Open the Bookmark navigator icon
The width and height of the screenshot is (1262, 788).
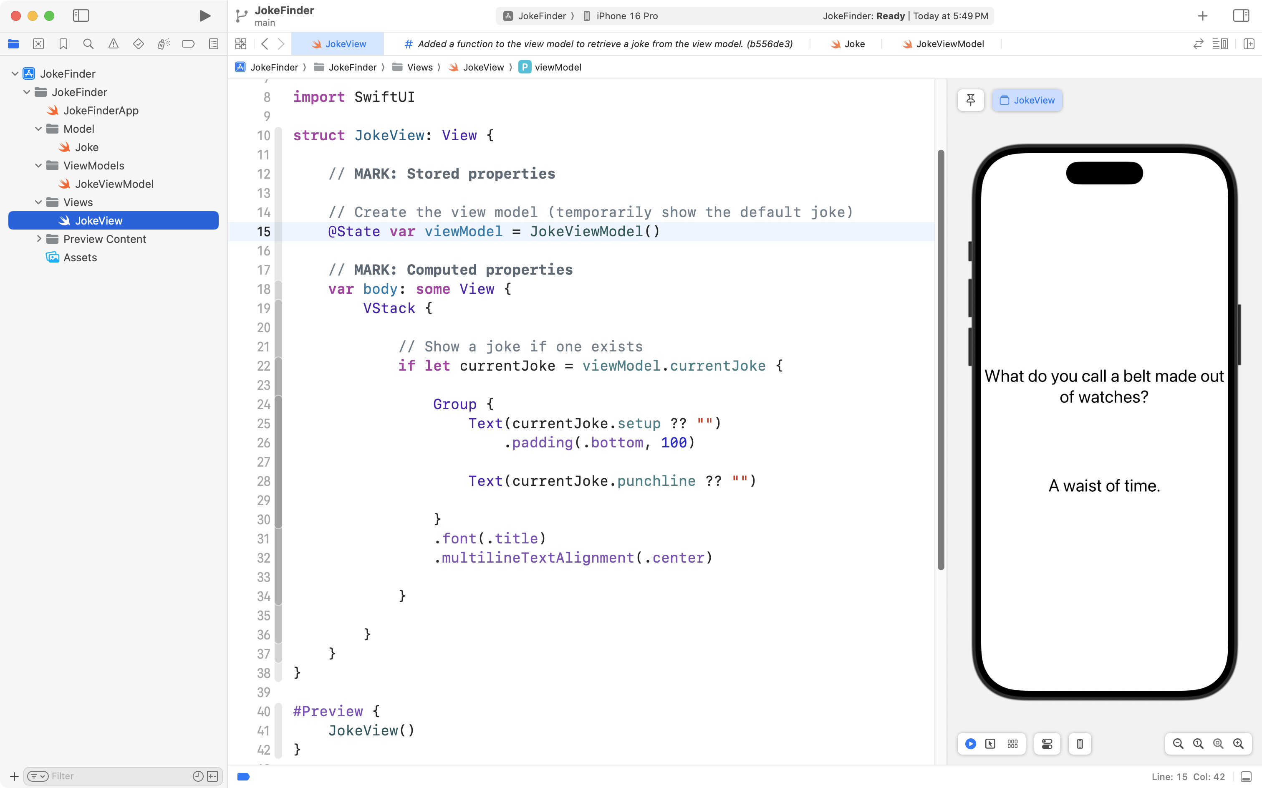(x=63, y=44)
